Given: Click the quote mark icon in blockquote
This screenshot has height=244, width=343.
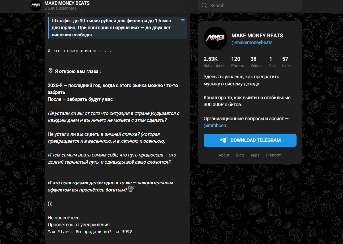Looking at the screenshot, I should pyautogui.click(x=183, y=20).
